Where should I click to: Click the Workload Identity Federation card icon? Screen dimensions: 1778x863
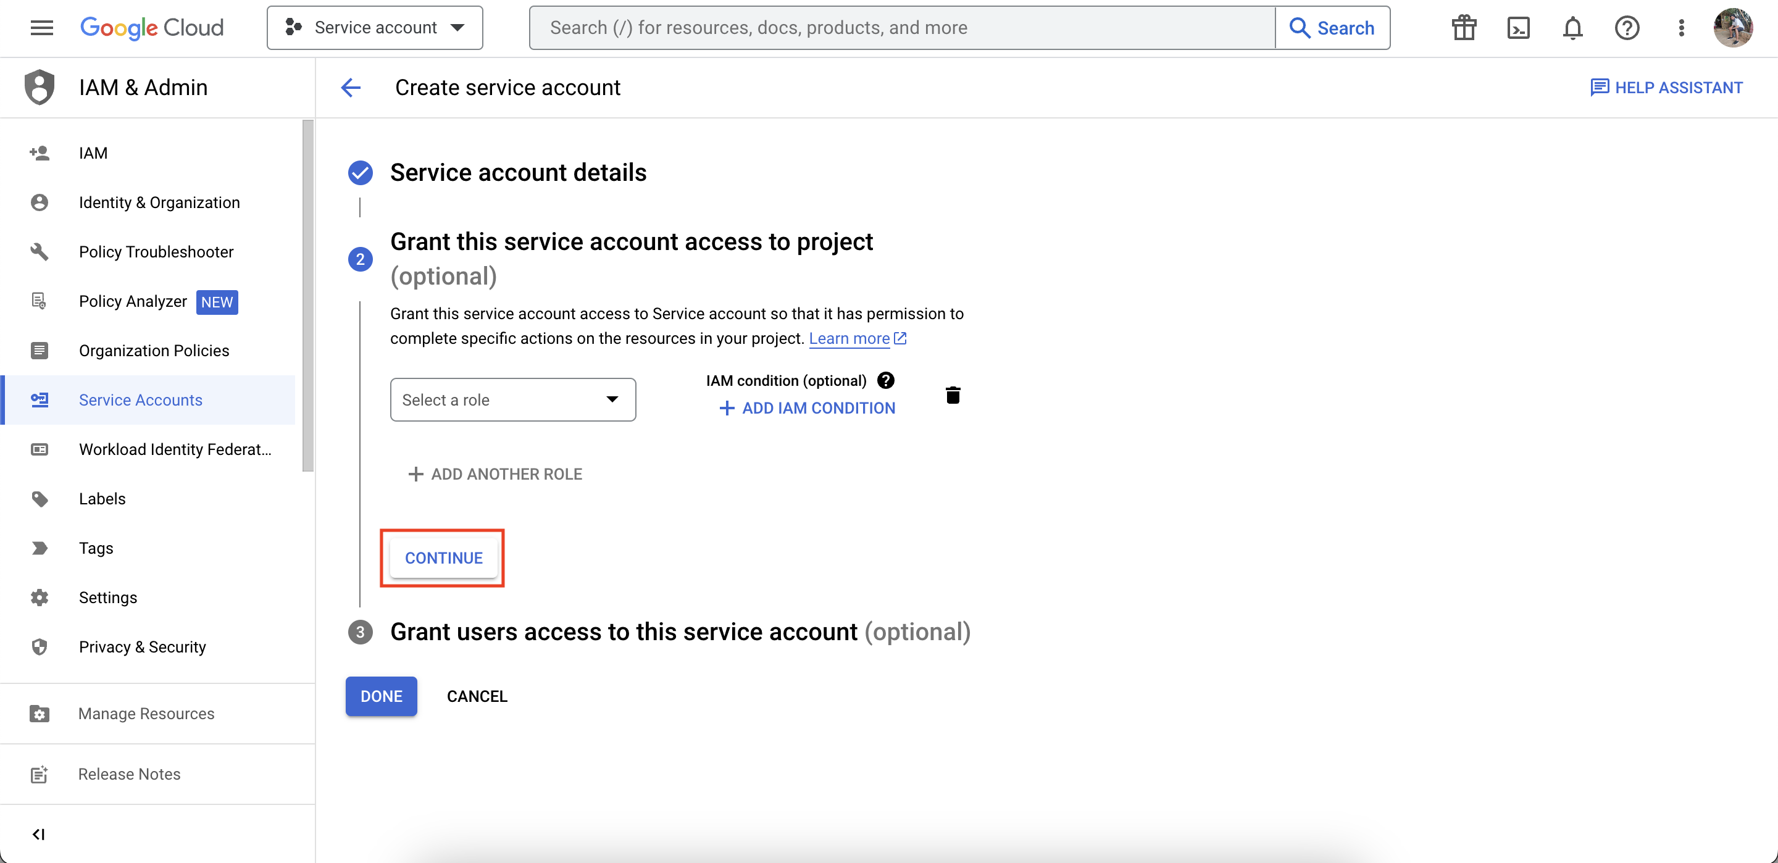40,449
